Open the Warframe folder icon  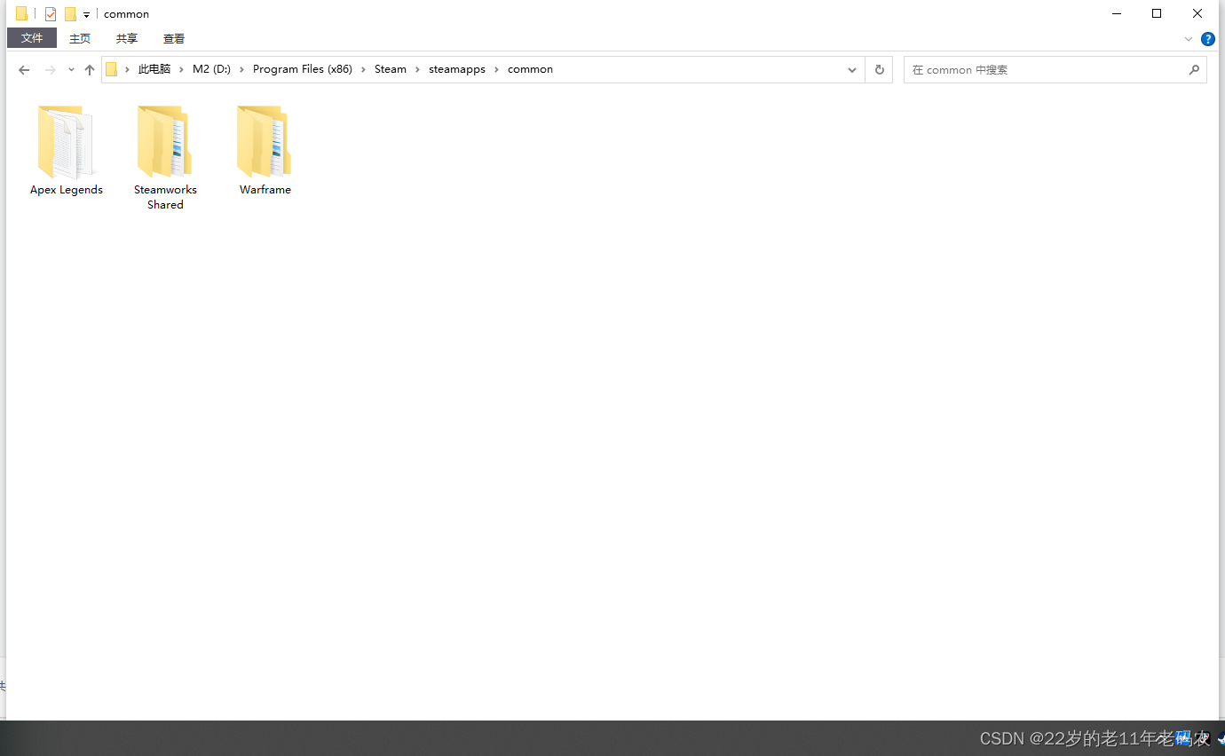[x=265, y=142]
